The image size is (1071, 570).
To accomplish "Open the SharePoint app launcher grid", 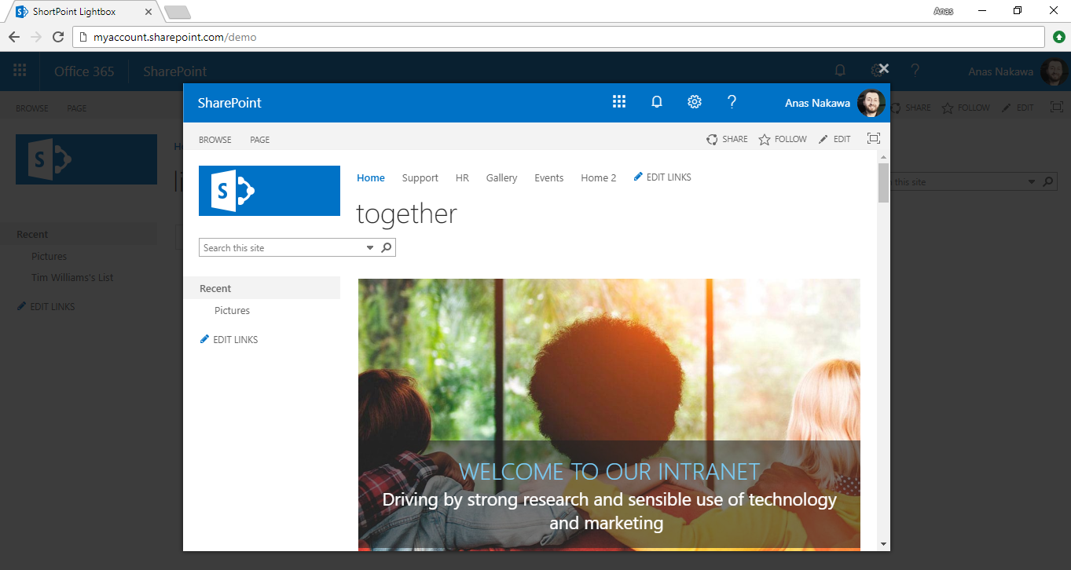I will [619, 102].
